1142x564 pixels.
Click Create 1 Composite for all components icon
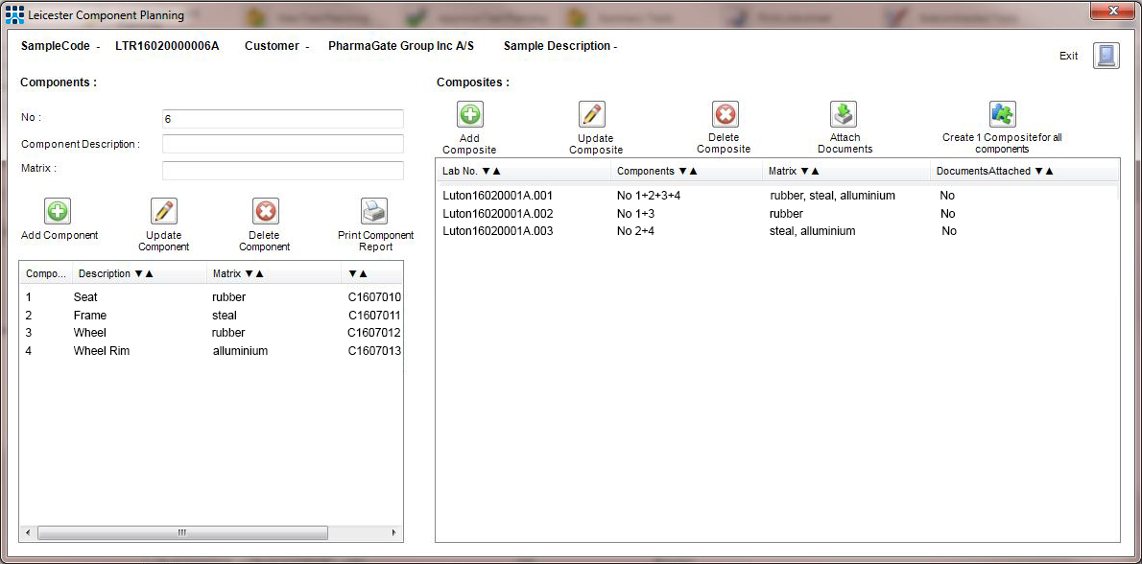[1002, 115]
